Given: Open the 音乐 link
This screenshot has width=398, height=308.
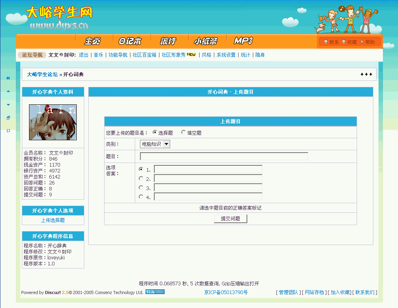Looking at the screenshot, I should [x=99, y=55].
